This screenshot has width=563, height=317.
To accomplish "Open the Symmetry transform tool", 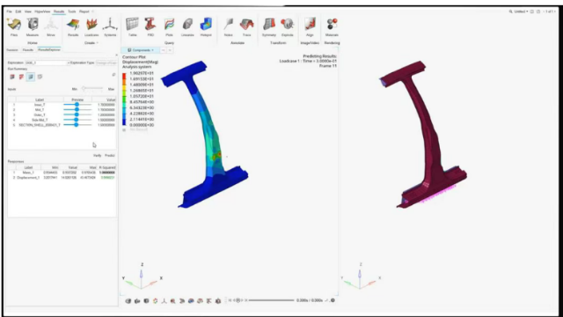I will click(x=269, y=27).
